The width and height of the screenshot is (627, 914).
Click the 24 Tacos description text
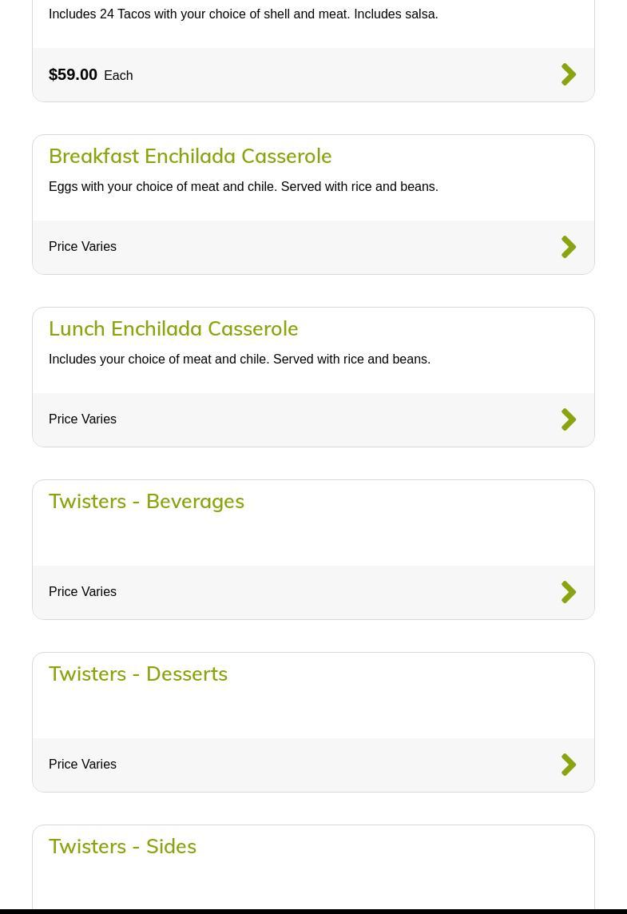pos(243,14)
